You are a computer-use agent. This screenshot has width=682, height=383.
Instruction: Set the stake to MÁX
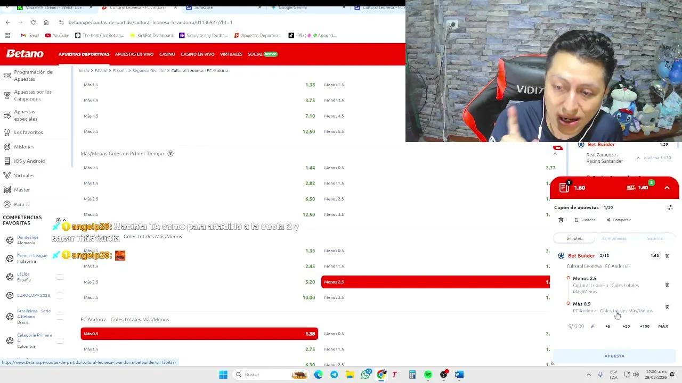click(663, 326)
